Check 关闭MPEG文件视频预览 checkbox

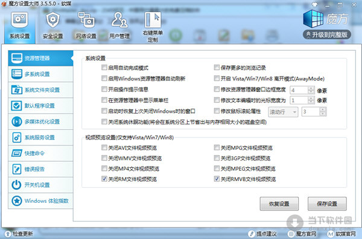[x=217, y=168]
